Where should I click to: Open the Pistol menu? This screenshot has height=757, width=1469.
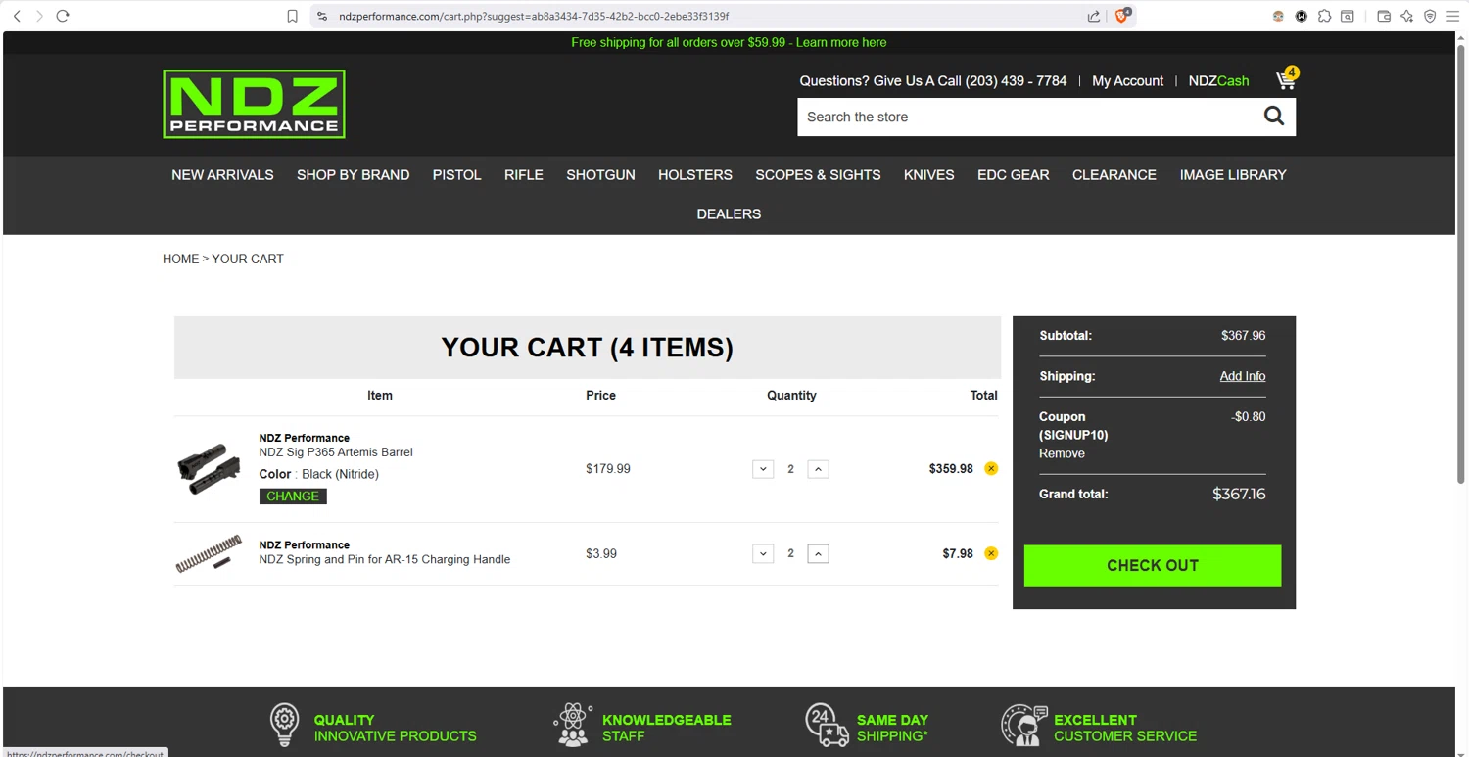[457, 175]
